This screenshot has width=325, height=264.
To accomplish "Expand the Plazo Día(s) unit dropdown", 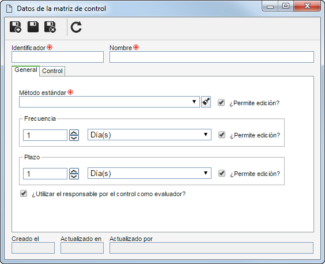I will [x=149, y=173].
